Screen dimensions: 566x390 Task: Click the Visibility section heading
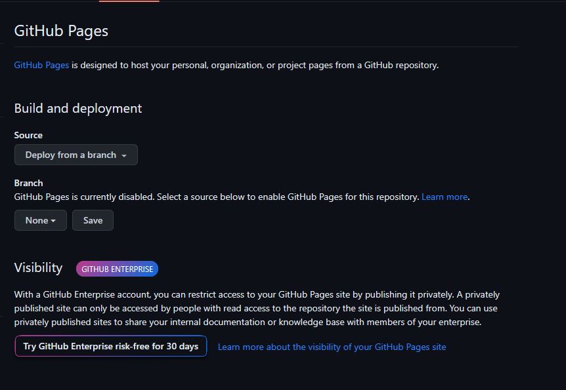[38, 267]
